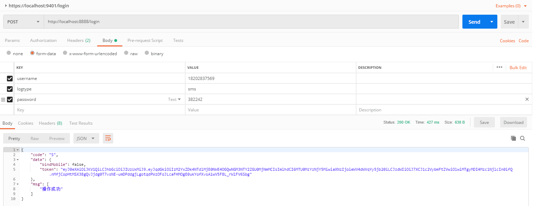533x206 pixels.
Task: Open the JSON format dropdown
Action: click(x=86, y=138)
